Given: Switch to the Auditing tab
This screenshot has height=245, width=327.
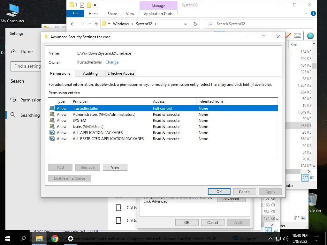Looking at the screenshot, I should [90, 73].
